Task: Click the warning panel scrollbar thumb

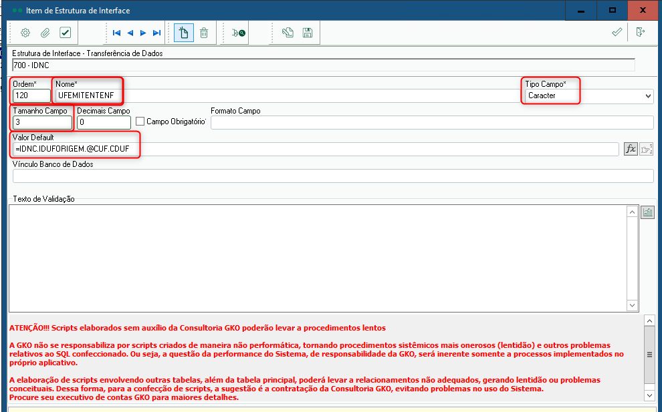Action: click(649, 355)
